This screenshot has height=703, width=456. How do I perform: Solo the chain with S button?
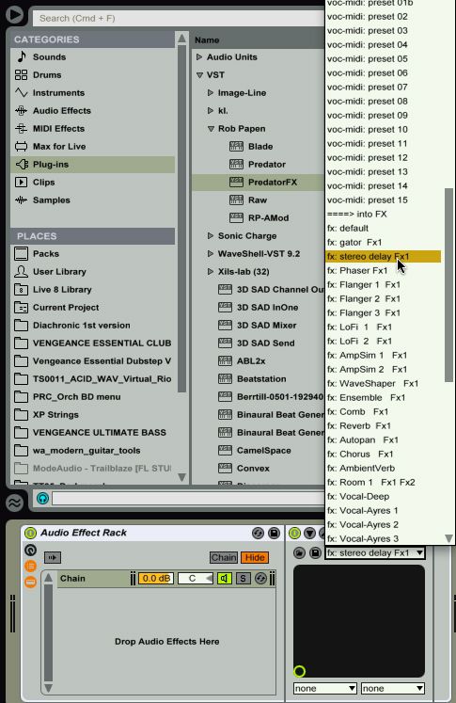click(243, 579)
